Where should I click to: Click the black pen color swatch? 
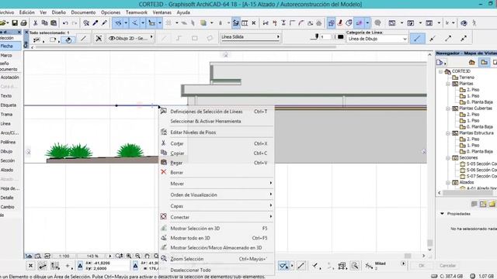(x=340, y=37)
